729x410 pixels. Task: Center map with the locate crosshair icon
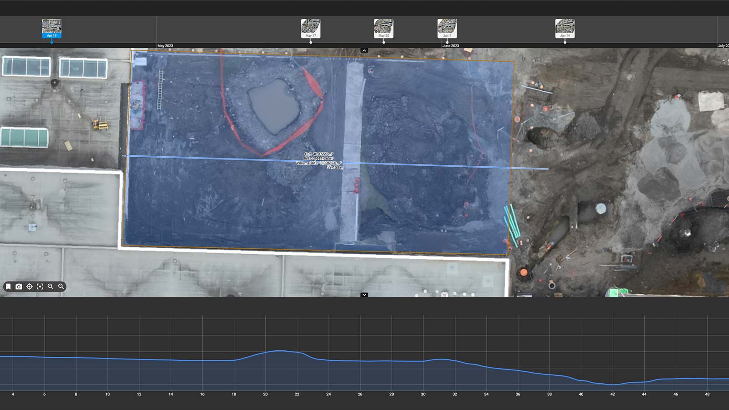(x=29, y=287)
